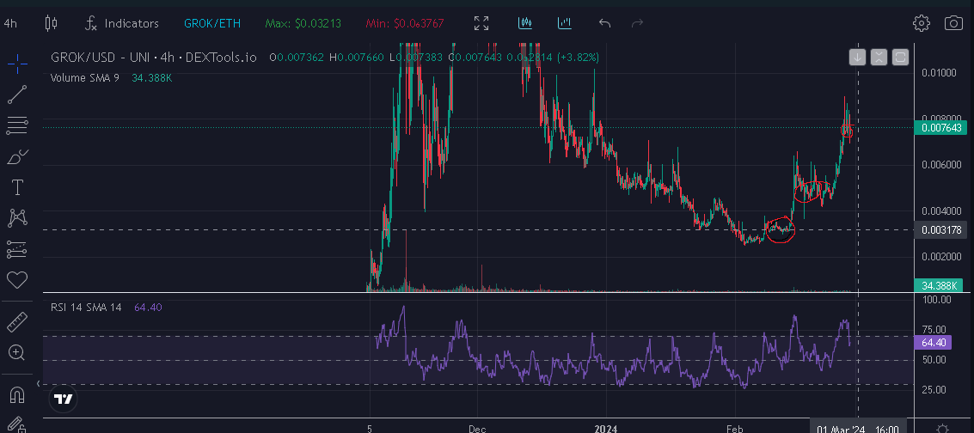Click the maximize pane button

coord(900,57)
